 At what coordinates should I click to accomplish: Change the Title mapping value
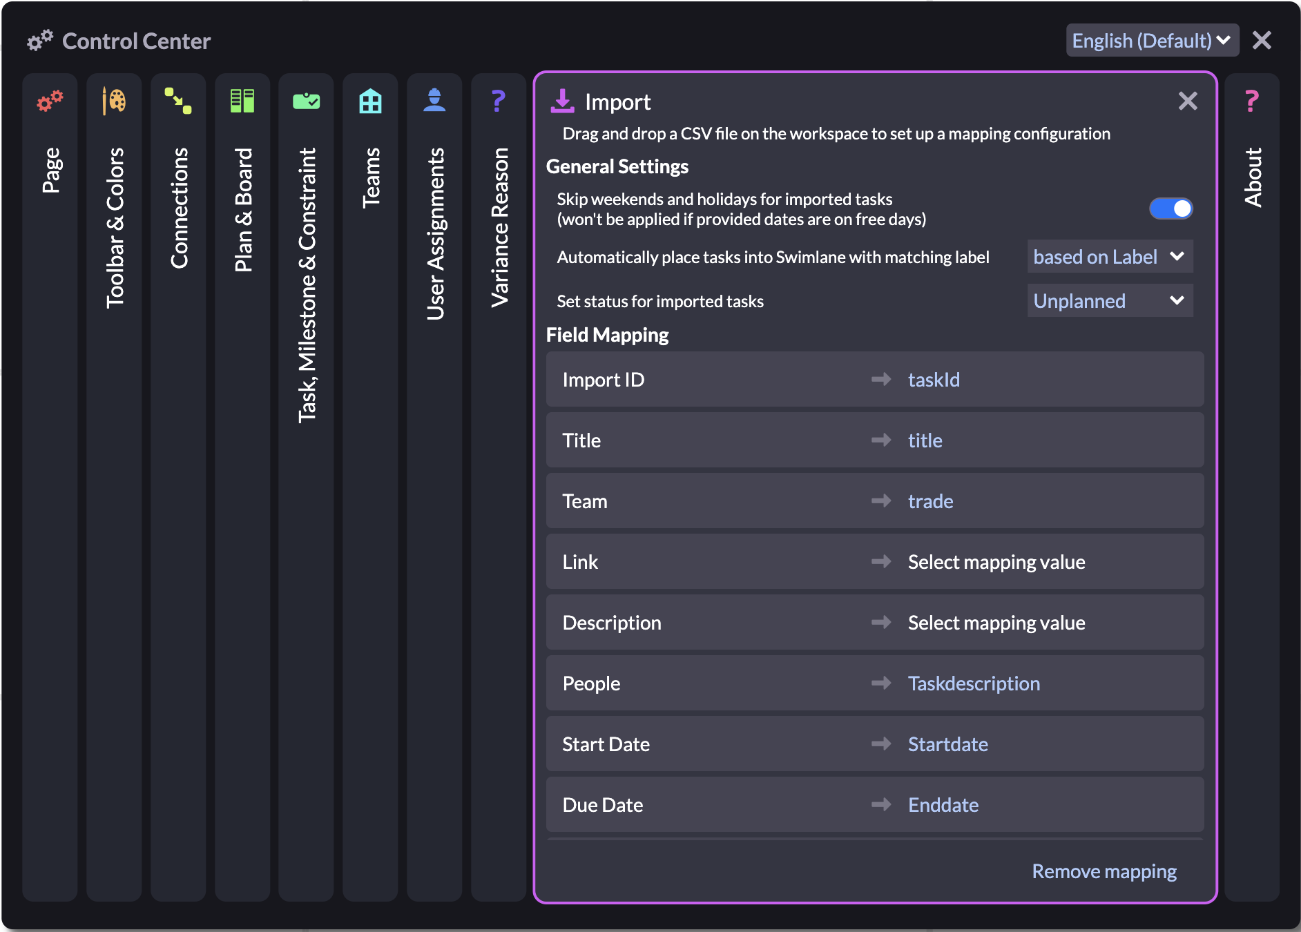[x=925, y=440]
